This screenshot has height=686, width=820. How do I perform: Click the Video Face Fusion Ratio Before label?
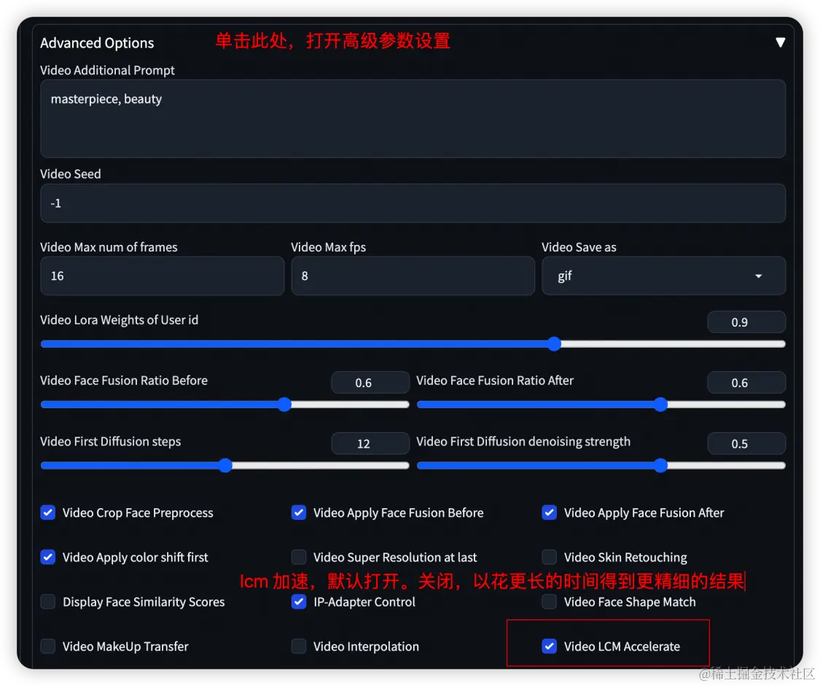tap(124, 381)
